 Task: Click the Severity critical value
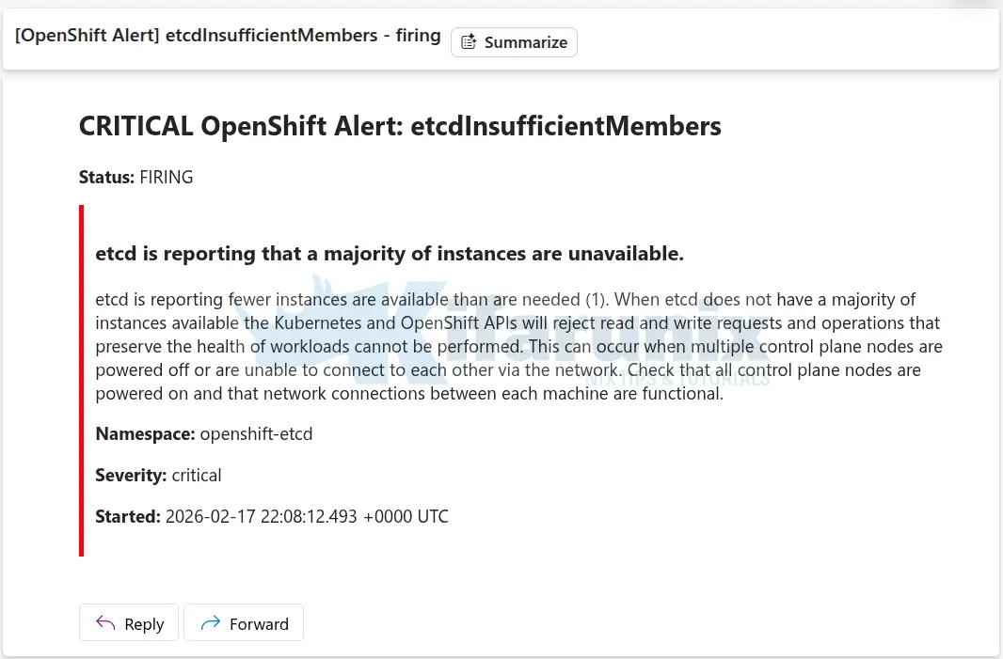point(197,475)
